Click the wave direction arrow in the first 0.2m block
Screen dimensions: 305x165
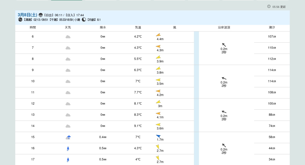click(x=224, y=45)
